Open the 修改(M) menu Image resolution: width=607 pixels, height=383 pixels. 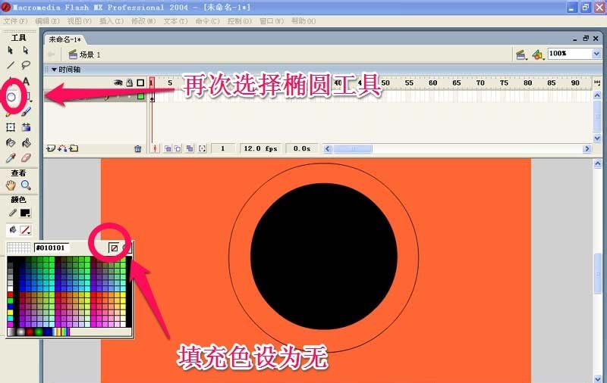(x=143, y=21)
